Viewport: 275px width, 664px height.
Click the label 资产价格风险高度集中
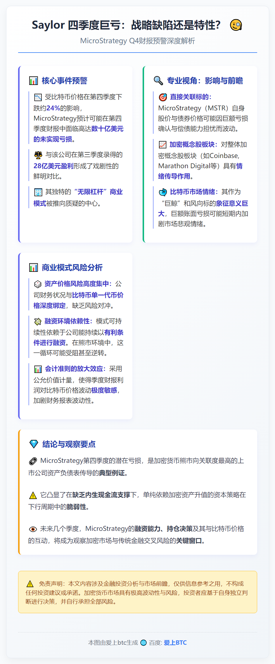pos(78,284)
